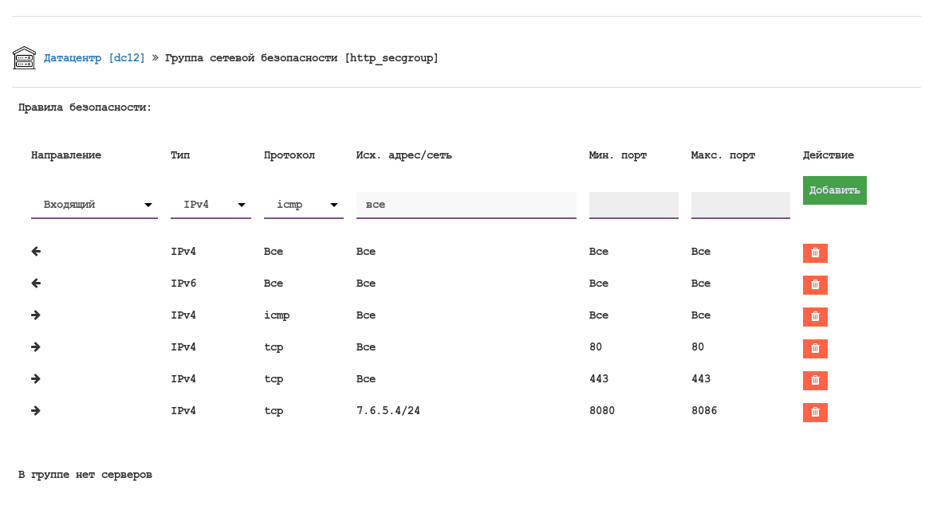Click the outgoing arrow of the 8080 rule
The width and height of the screenshot is (933, 505).
point(36,411)
